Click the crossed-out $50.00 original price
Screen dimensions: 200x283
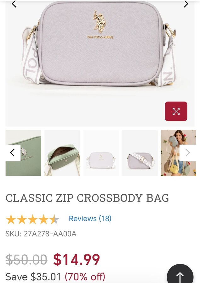tap(26, 260)
